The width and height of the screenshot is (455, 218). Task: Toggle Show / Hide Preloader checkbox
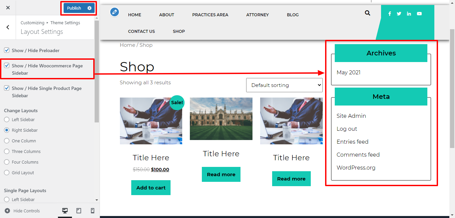tap(7, 50)
